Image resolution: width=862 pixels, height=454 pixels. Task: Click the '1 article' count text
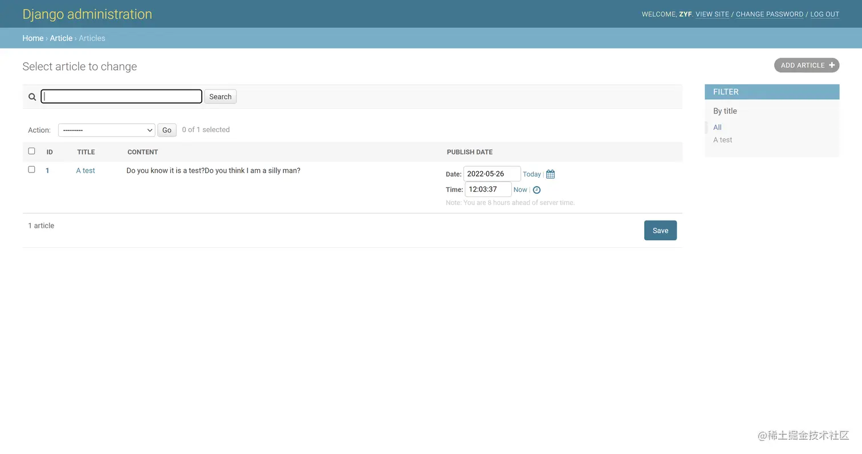coord(41,226)
